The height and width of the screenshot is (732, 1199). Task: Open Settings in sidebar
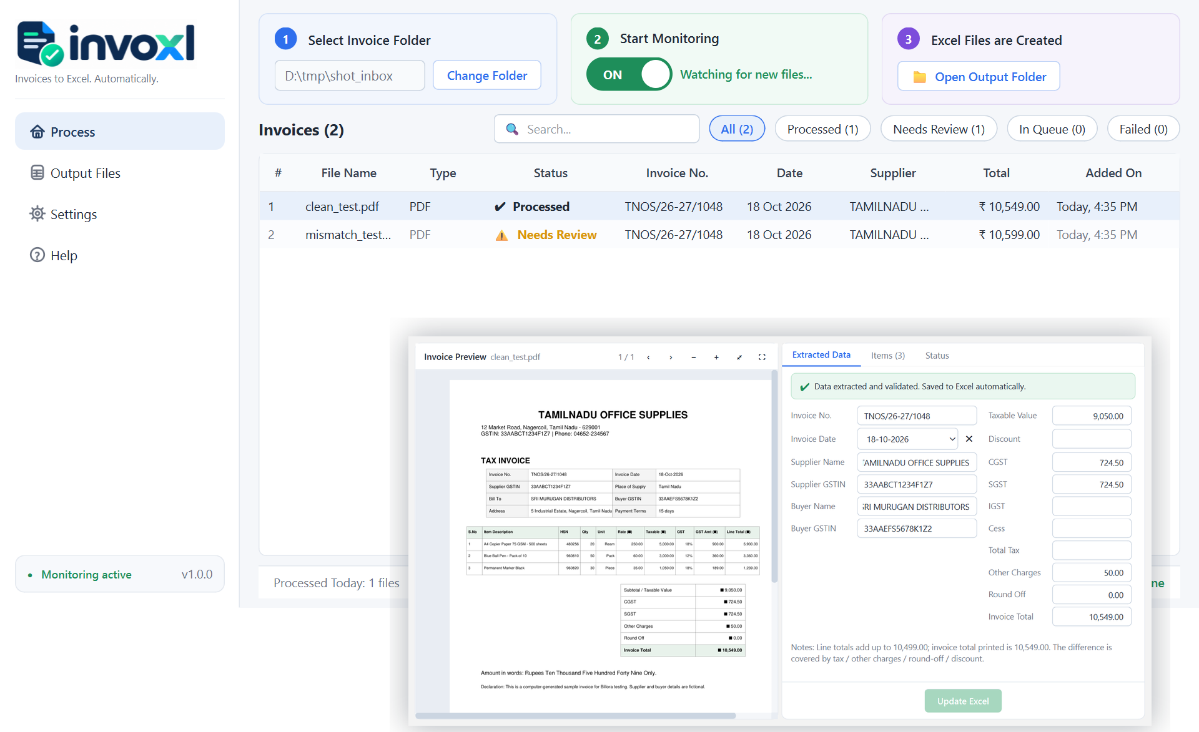[x=120, y=214]
